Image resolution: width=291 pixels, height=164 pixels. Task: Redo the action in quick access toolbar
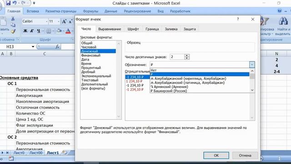click(23, 3)
